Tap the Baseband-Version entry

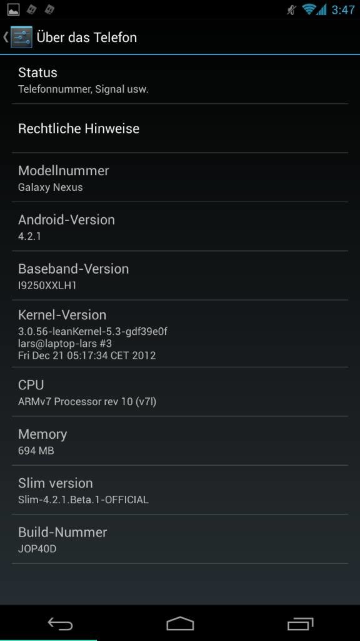pos(180,275)
